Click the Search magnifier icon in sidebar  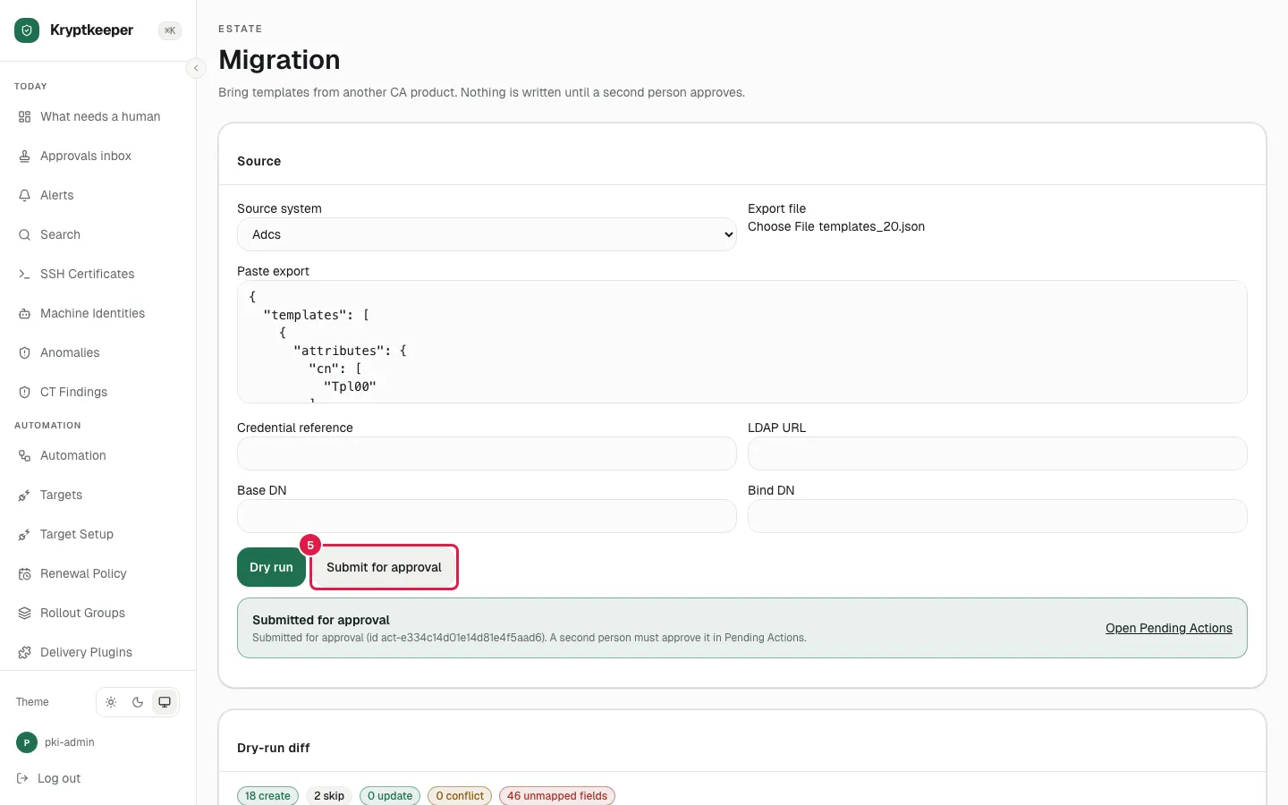(24, 234)
